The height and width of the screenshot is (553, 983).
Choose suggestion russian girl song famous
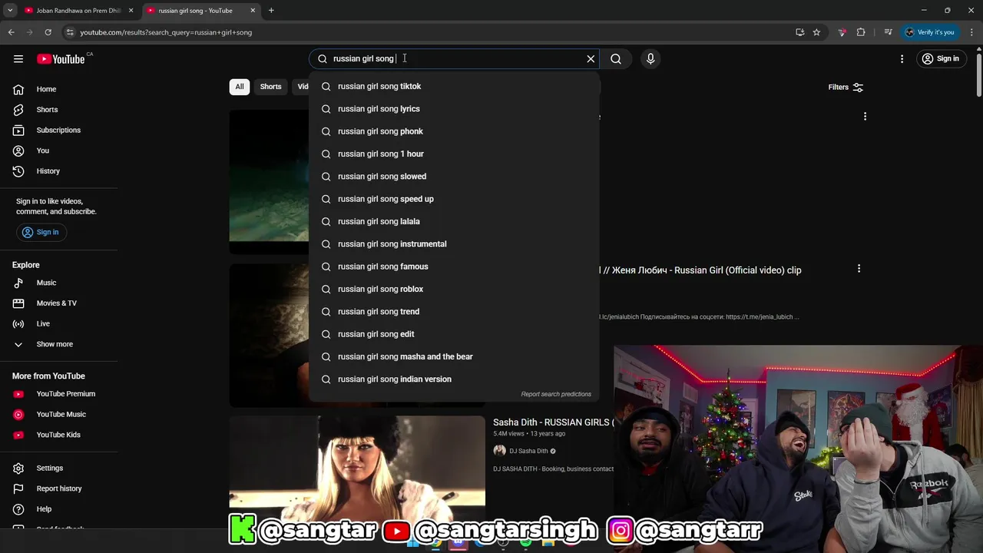[454, 267]
